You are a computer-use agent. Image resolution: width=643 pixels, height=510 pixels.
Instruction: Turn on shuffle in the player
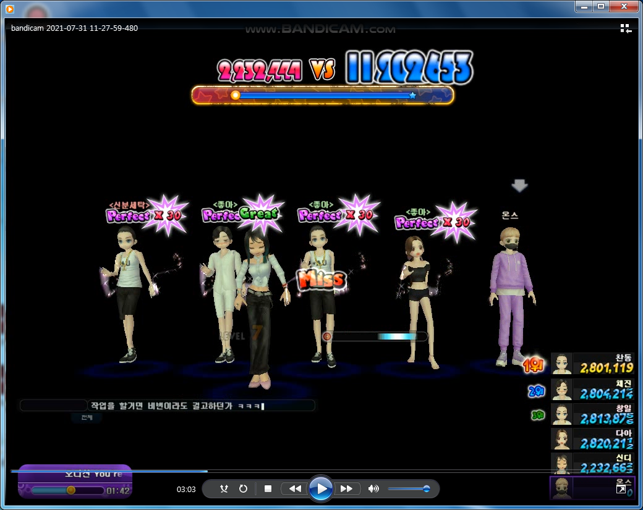click(x=223, y=488)
